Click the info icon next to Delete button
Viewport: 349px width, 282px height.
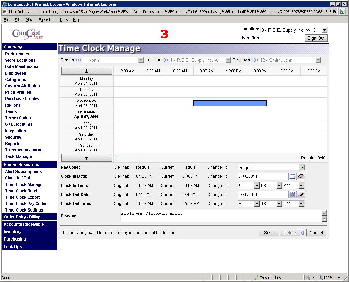(303, 233)
